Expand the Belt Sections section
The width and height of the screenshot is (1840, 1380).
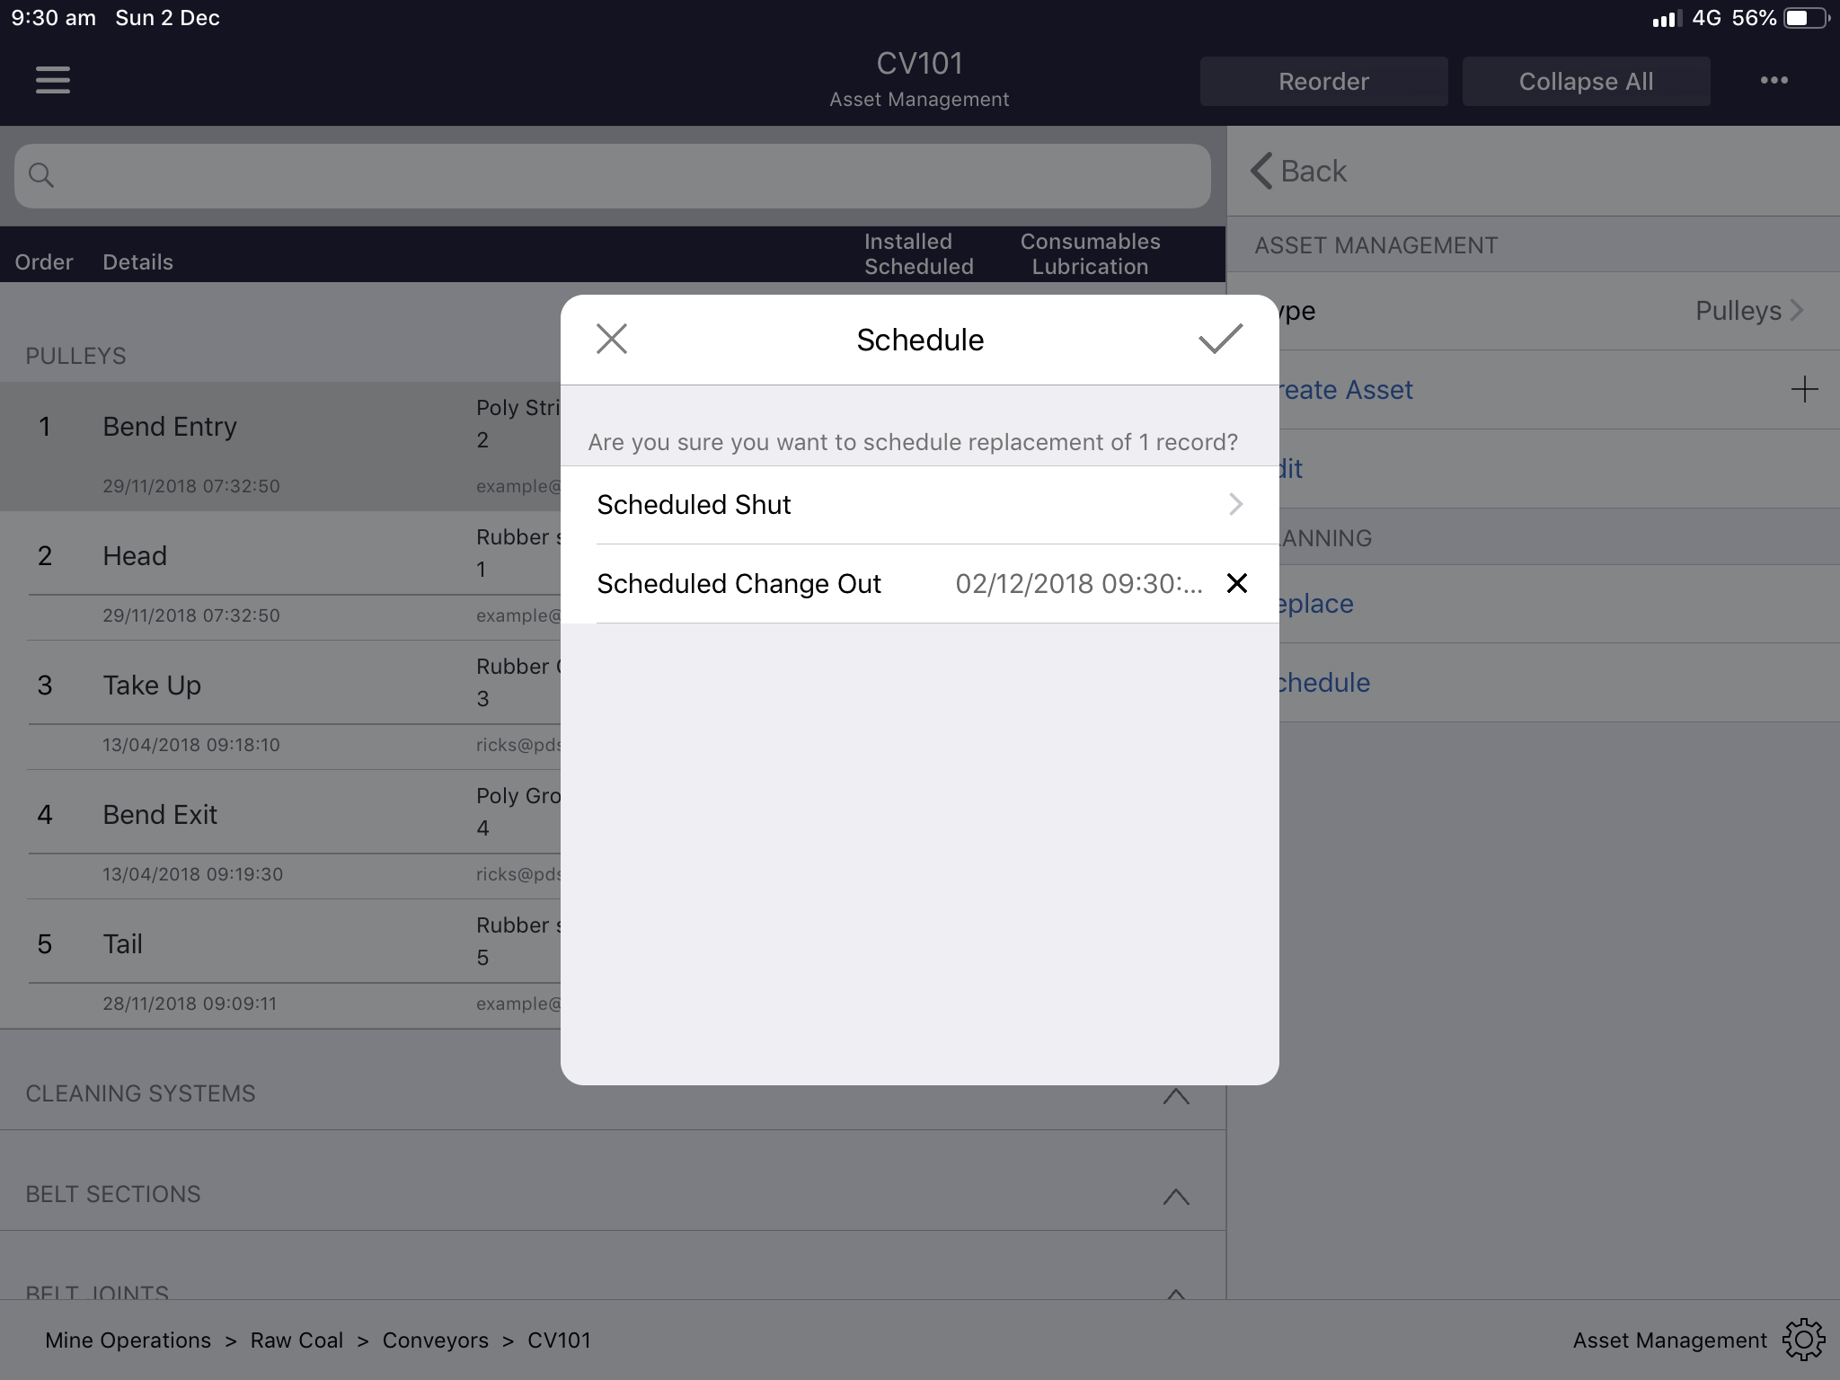(1175, 1196)
